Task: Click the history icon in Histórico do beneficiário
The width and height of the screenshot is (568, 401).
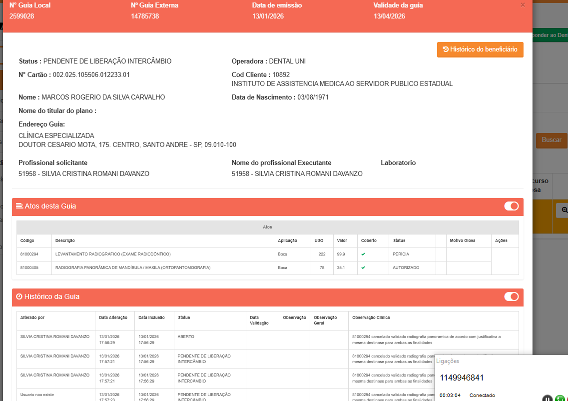Action: pyautogui.click(x=446, y=49)
